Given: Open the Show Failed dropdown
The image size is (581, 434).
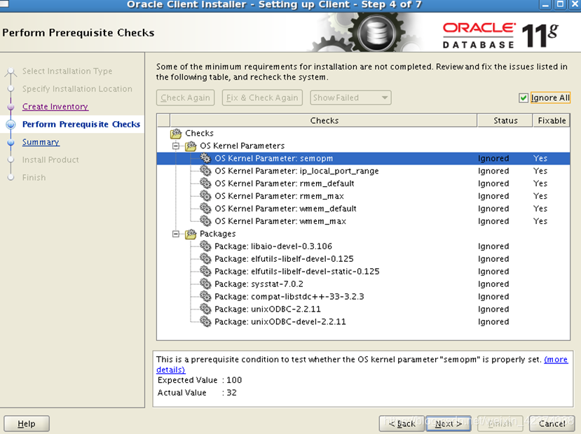Looking at the screenshot, I should click(350, 98).
